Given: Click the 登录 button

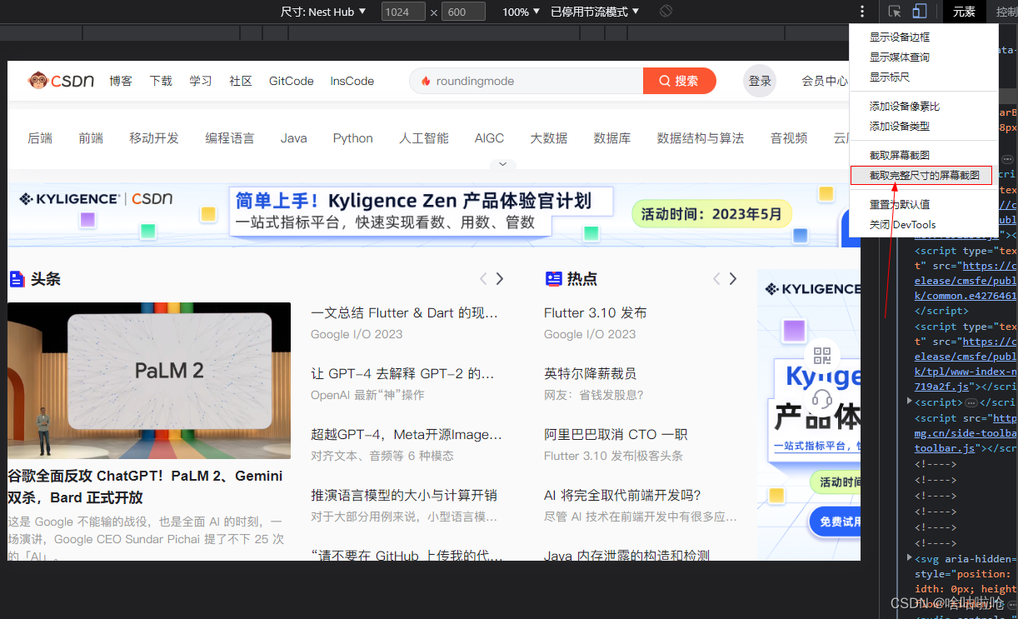Looking at the screenshot, I should point(760,81).
